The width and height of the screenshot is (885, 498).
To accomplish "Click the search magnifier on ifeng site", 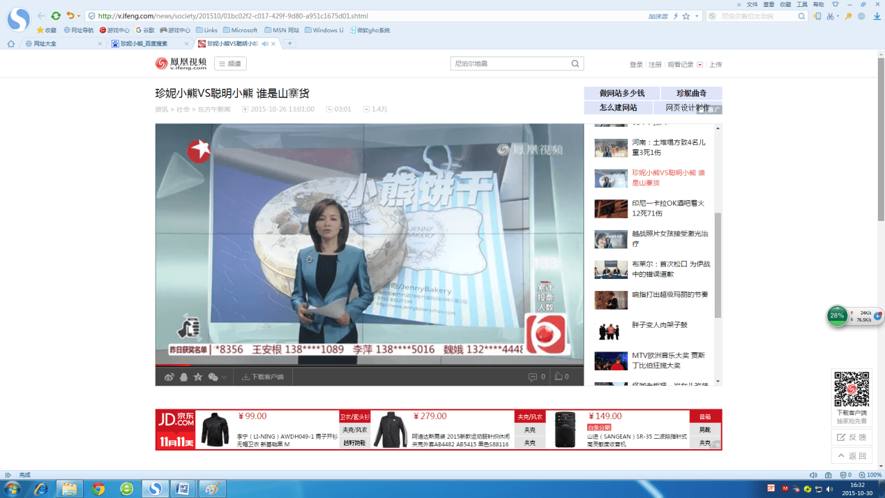I will [575, 63].
